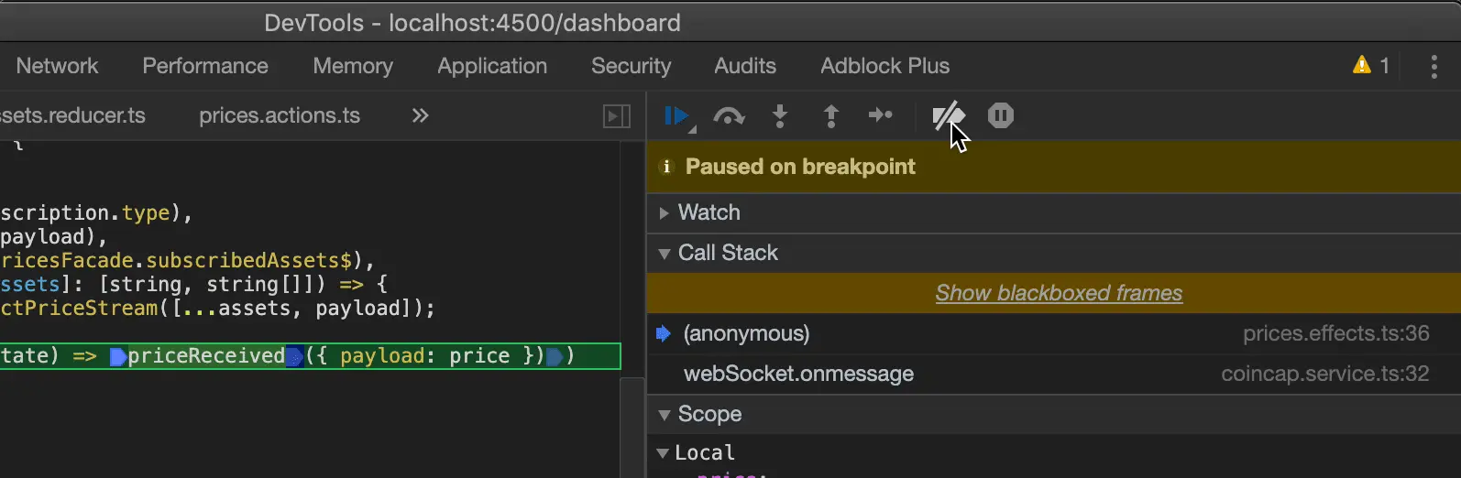Click the warning count indicator

click(x=1371, y=66)
